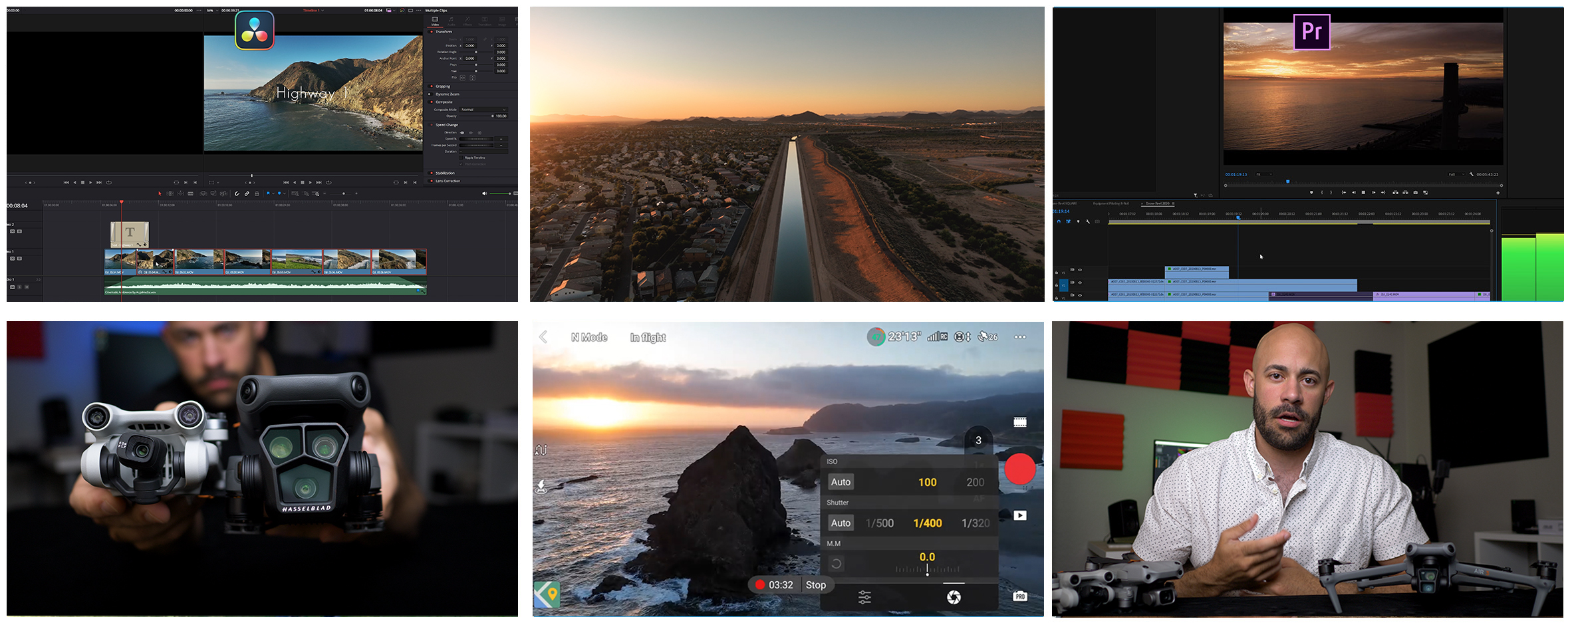This screenshot has height=625, width=1572.
Task: Open the 34% zoom dropdown in DaVinci viewer
Action: (x=212, y=11)
